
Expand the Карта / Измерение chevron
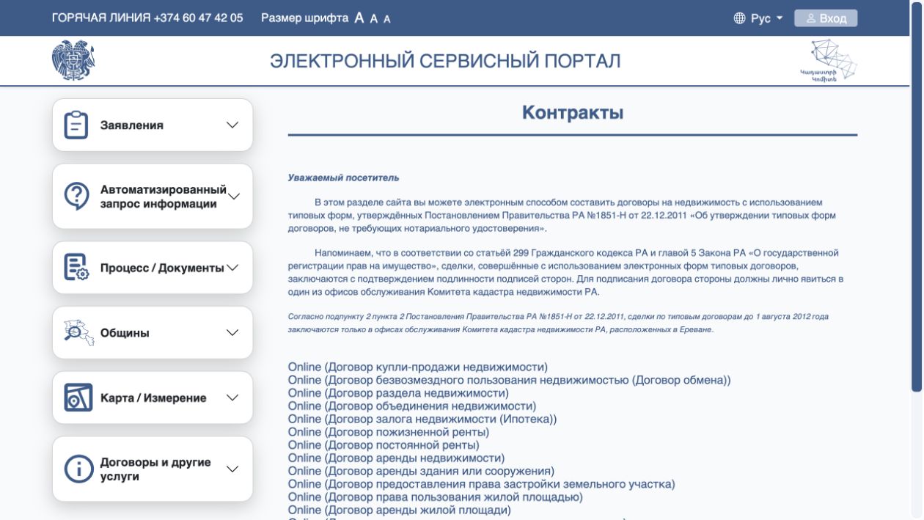click(232, 398)
